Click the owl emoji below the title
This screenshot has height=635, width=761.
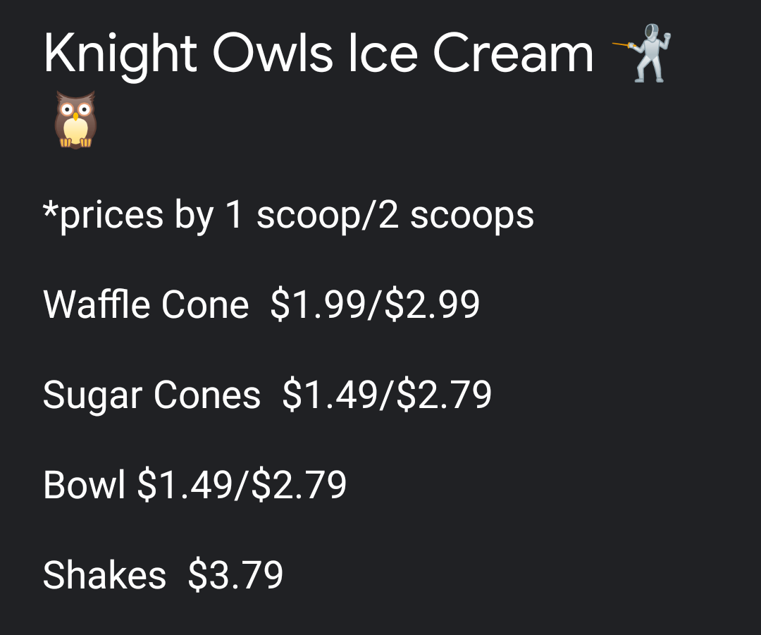click(x=75, y=120)
